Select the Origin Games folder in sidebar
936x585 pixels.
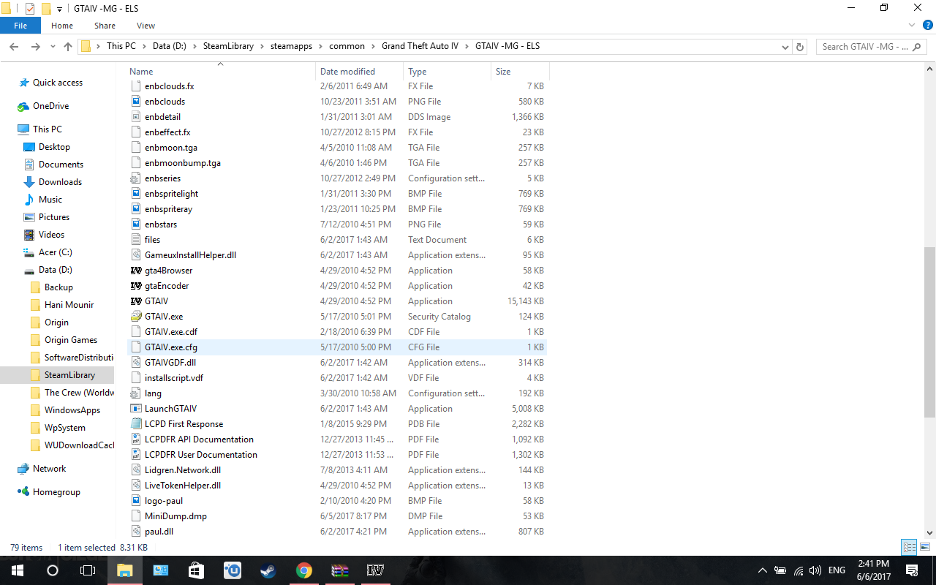tap(71, 340)
